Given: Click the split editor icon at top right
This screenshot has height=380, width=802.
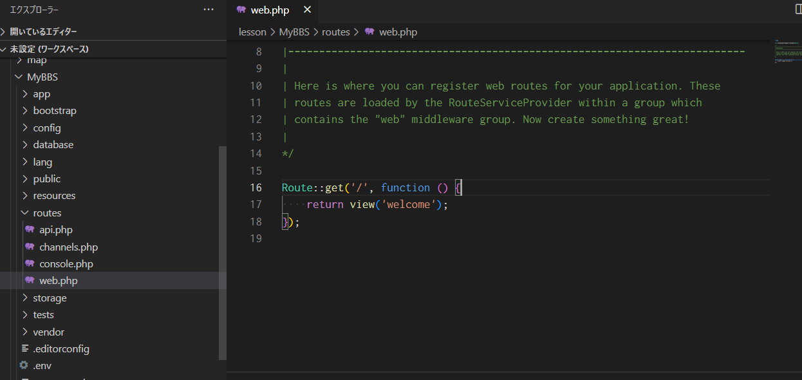Looking at the screenshot, I should (798, 10).
